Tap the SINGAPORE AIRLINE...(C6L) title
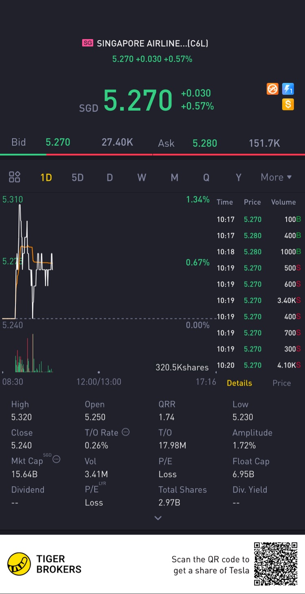 [x=152, y=43]
